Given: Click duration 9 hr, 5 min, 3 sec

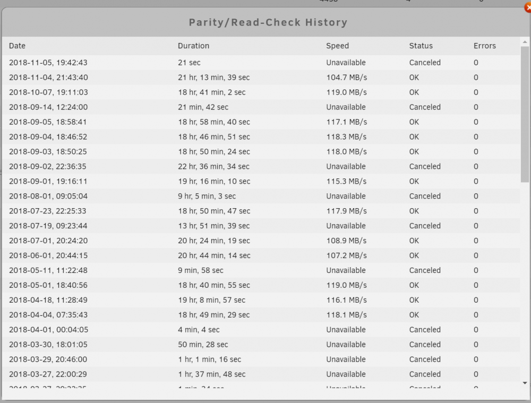Looking at the screenshot, I should coord(207,196).
